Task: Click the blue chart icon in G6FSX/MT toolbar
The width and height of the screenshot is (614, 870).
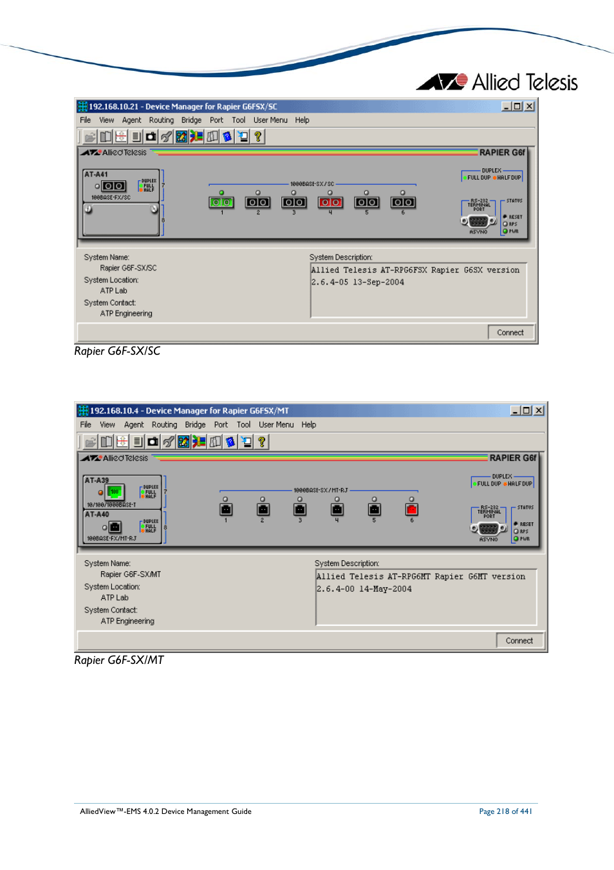Action: pos(183,442)
